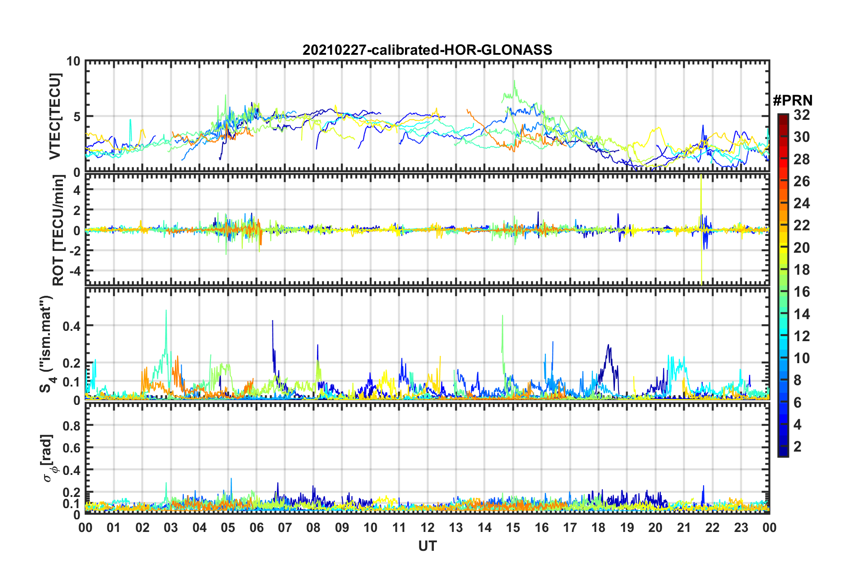Image resolution: width=855 pixels, height=571 pixels.
Task: Click x-axis tick label 14
Action: 485,527
